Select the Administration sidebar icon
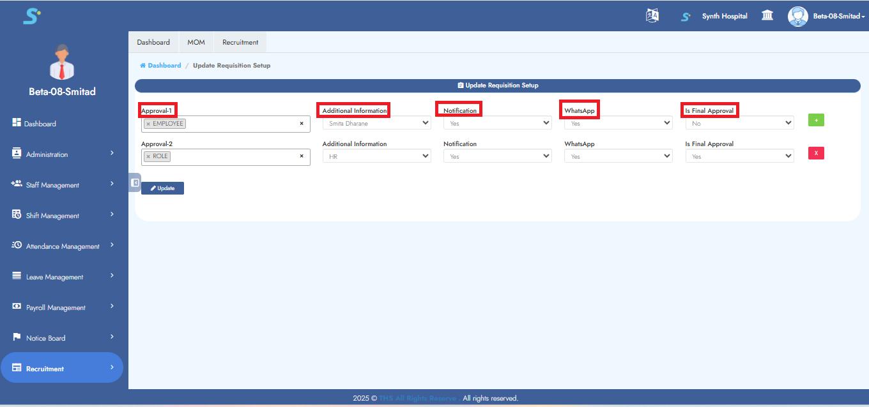The width and height of the screenshot is (869, 407). click(16, 154)
